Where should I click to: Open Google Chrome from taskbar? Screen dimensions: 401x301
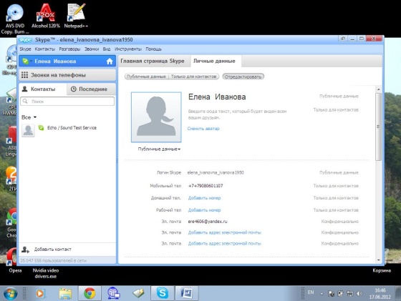(x=90, y=293)
